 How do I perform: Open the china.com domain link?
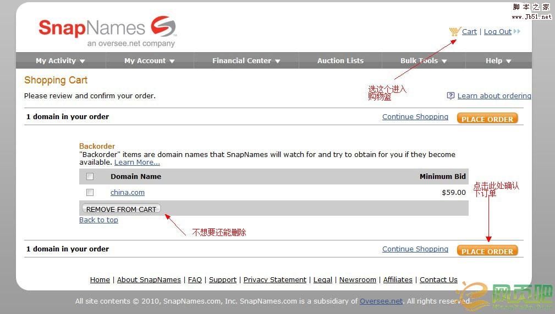pos(128,193)
